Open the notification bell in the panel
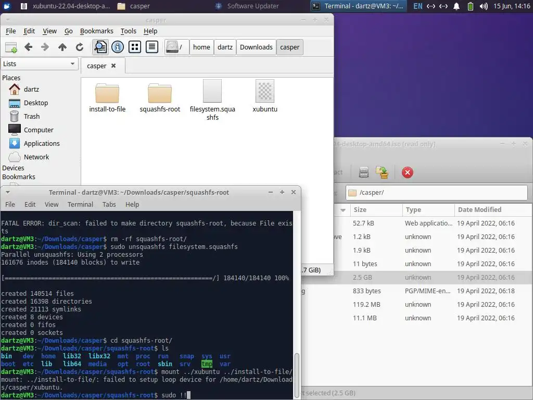The width and height of the screenshot is (533, 400). [456, 6]
